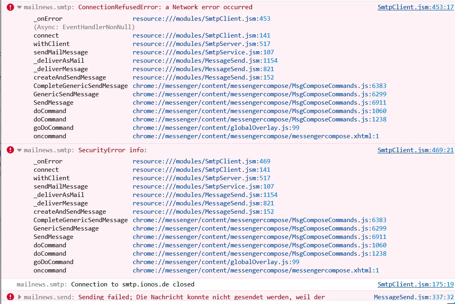Click error icon beside ConnectionRefusedError message

[x=10, y=7]
